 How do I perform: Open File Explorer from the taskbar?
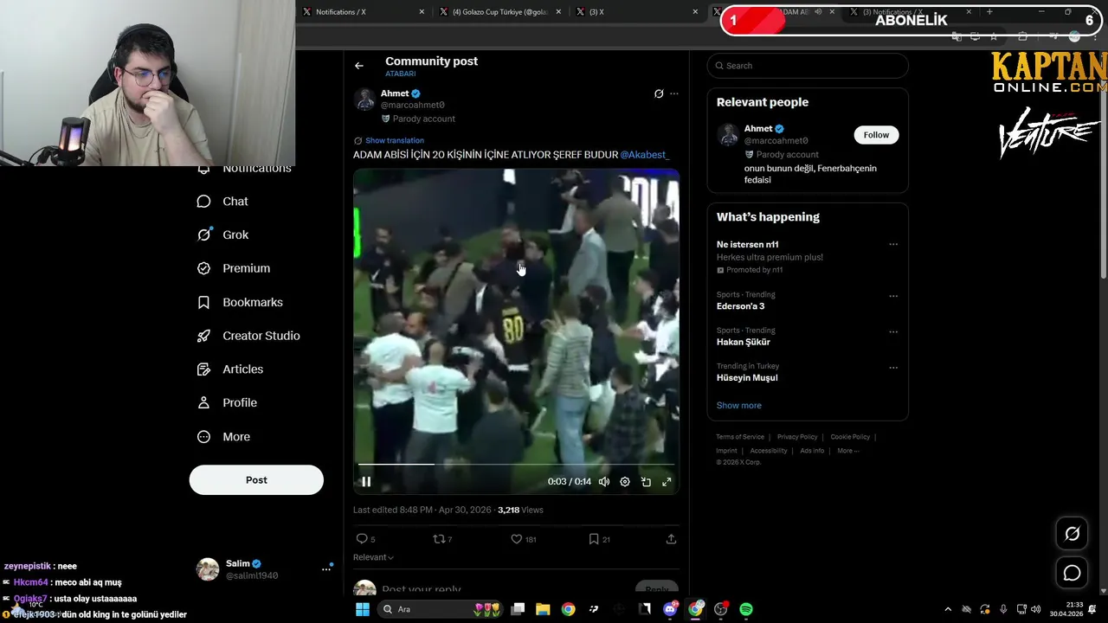pyautogui.click(x=543, y=609)
